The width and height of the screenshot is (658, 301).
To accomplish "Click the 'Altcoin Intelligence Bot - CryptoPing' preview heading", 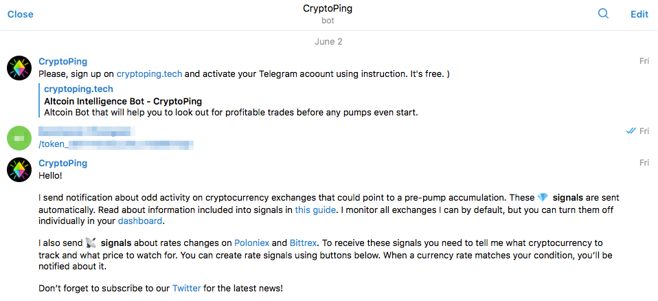I will pos(122,101).
